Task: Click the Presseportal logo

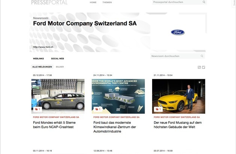Action: (49, 2)
